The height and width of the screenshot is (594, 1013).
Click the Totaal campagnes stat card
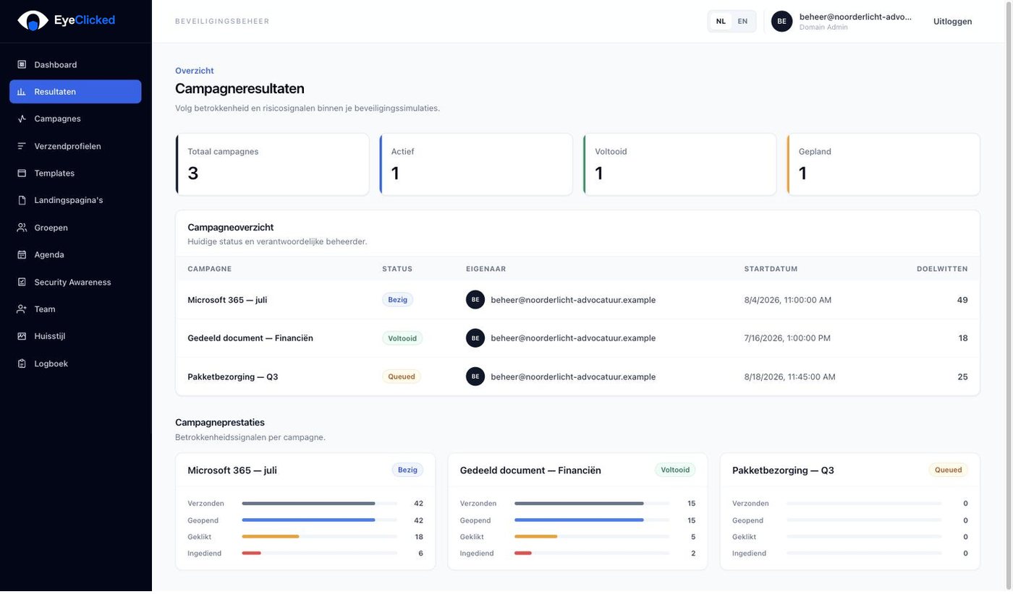(x=272, y=164)
